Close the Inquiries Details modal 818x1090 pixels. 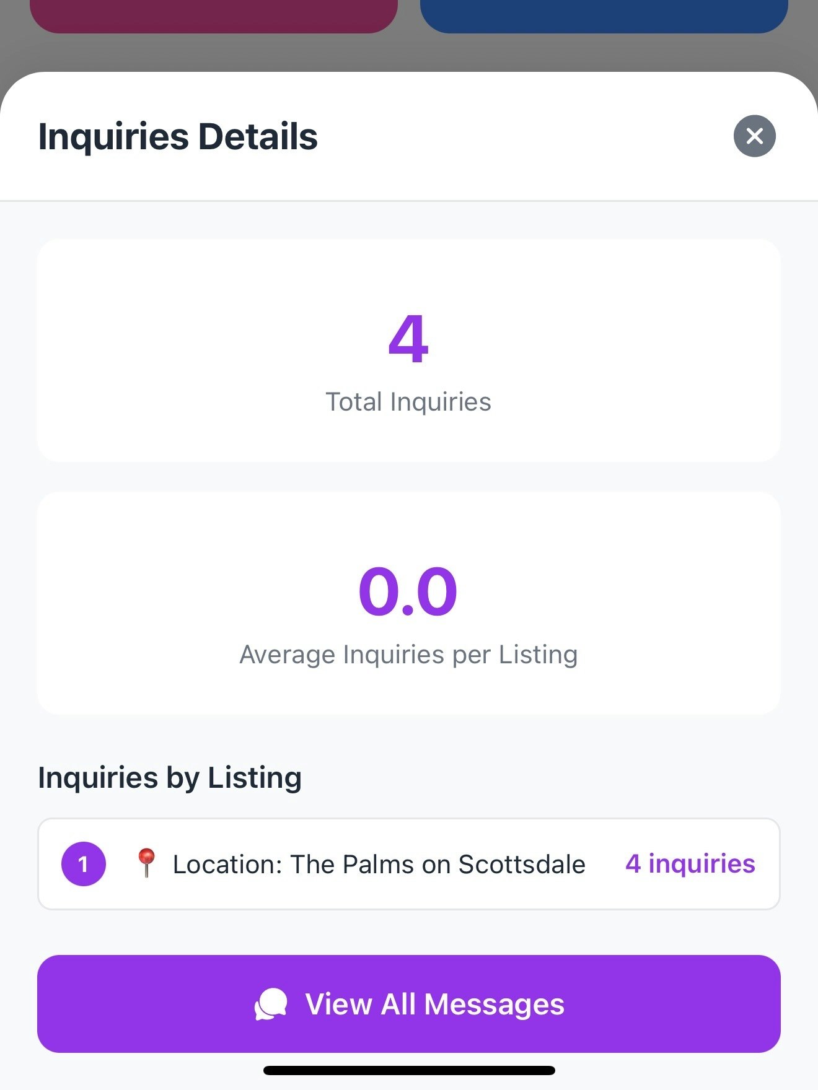(x=754, y=136)
